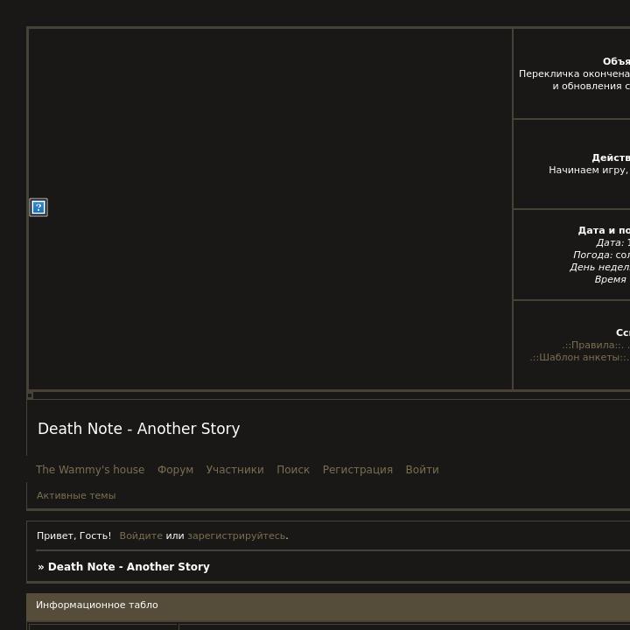The width and height of the screenshot is (630, 630).
Task: Click the Объявления announcement heading
Action: (616, 62)
